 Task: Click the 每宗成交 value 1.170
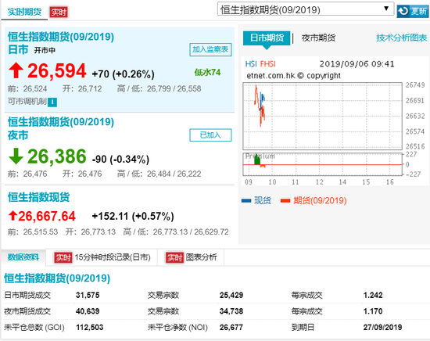click(x=373, y=311)
